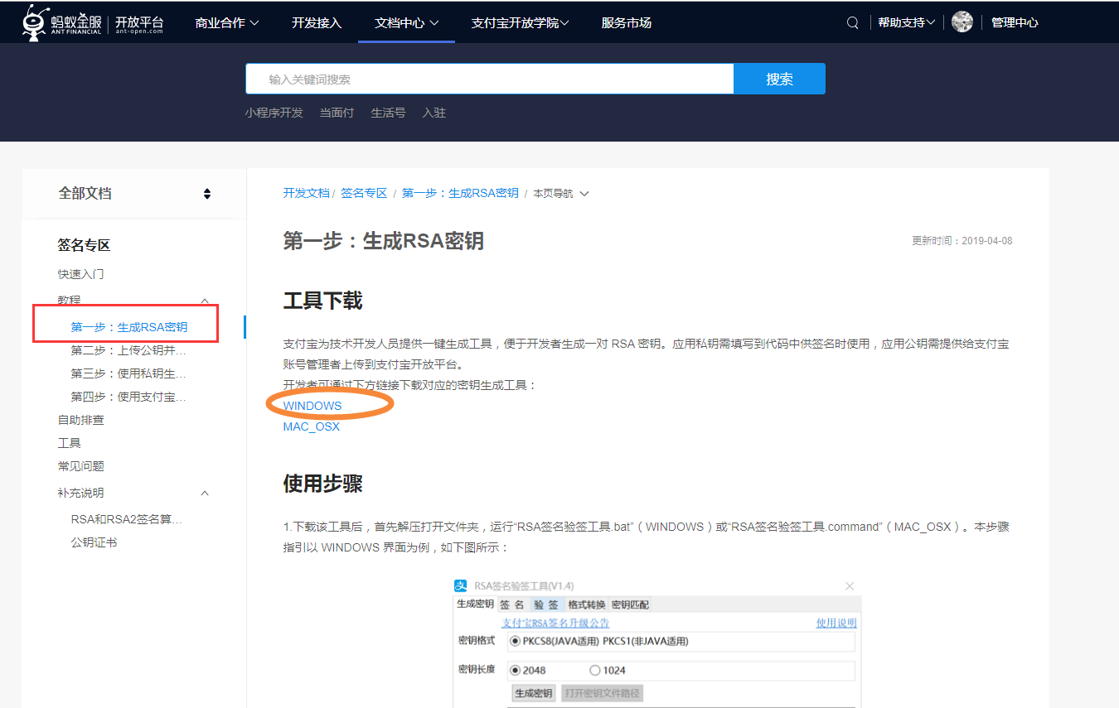Click the blue 搜索 button
The height and width of the screenshot is (708, 1119).
[x=779, y=79]
